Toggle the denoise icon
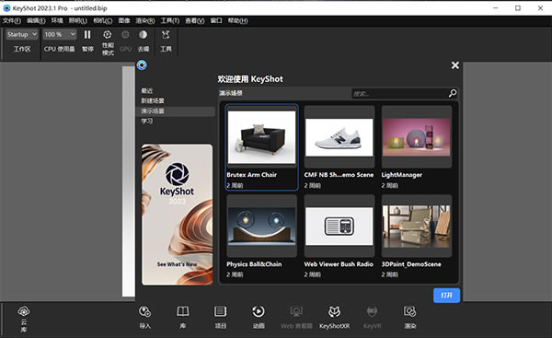Screen dimensions: 552x338 (x=143, y=35)
